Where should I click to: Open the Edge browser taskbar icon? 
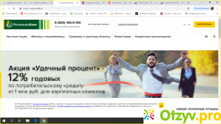36,121
